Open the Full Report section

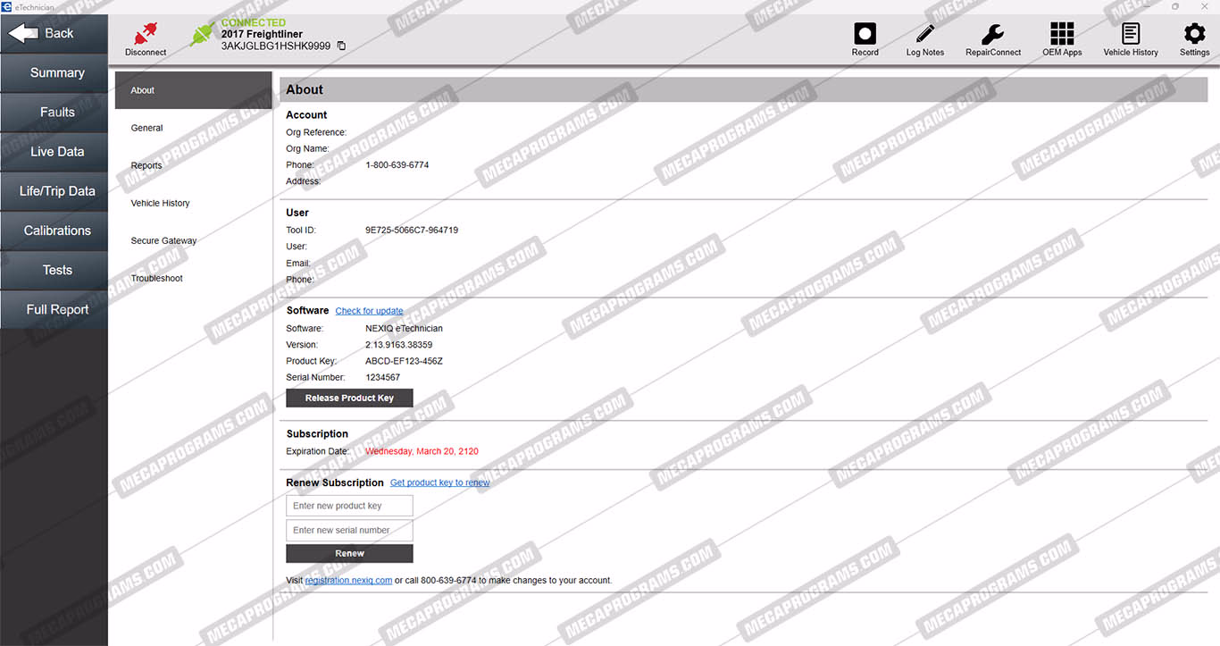[54, 309]
